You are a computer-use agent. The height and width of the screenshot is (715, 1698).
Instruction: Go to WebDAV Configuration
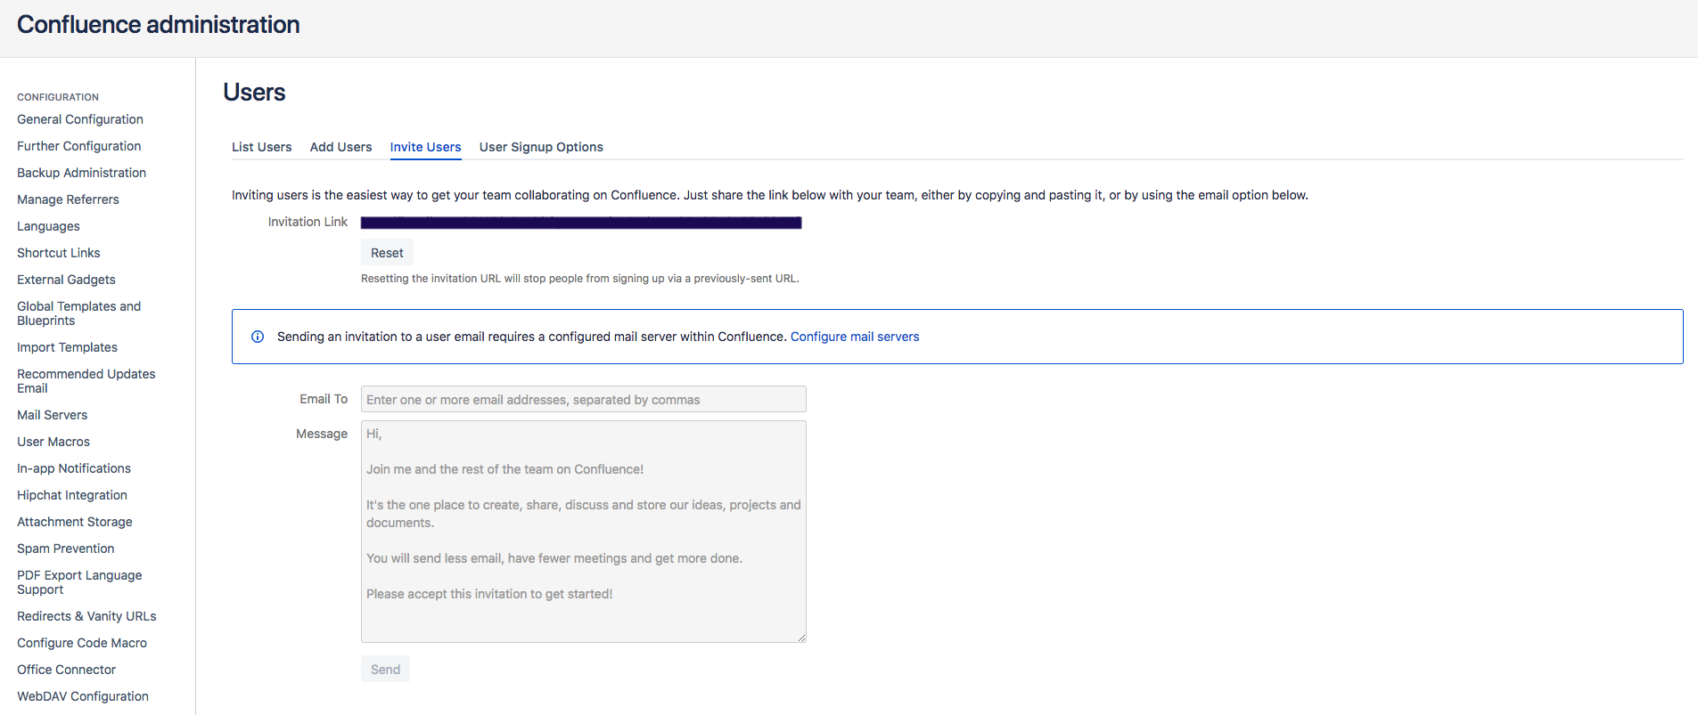[83, 696]
